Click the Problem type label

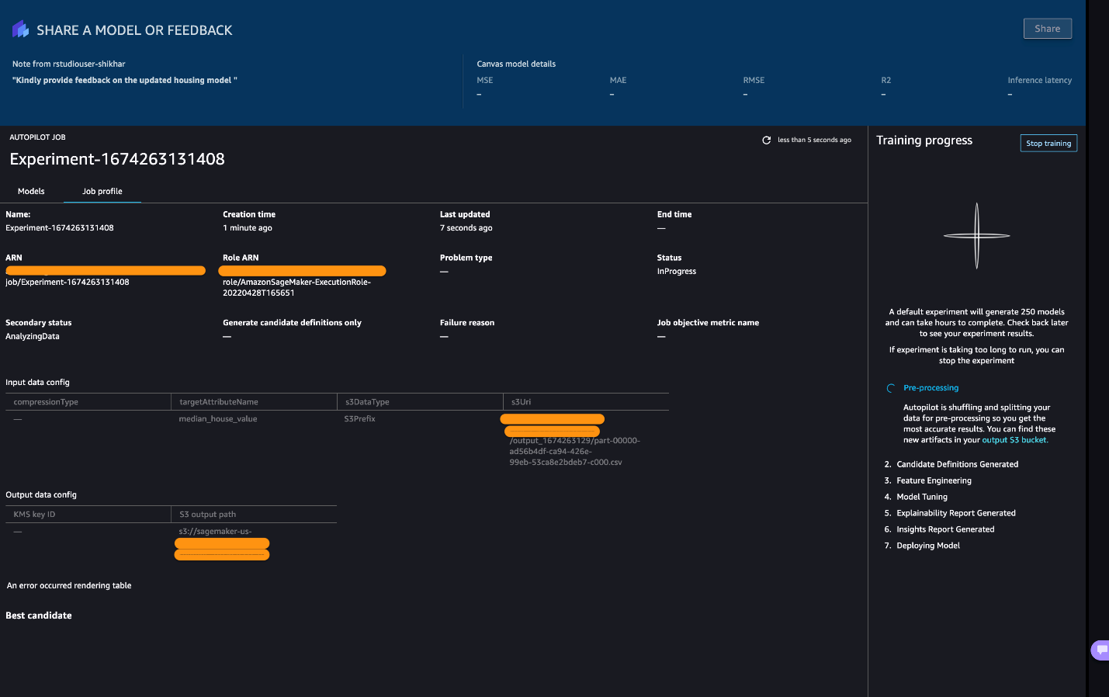(466, 258)
